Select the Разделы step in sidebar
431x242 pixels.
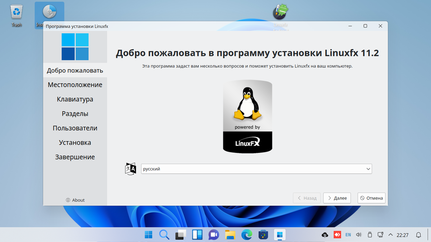pos(75,114)
